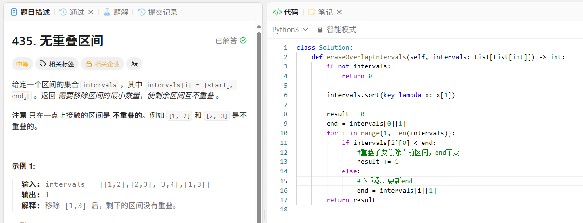The width and height of the screenshot is (583, 223).
Task: Click the 输出: 1 line
Action: 35,195
